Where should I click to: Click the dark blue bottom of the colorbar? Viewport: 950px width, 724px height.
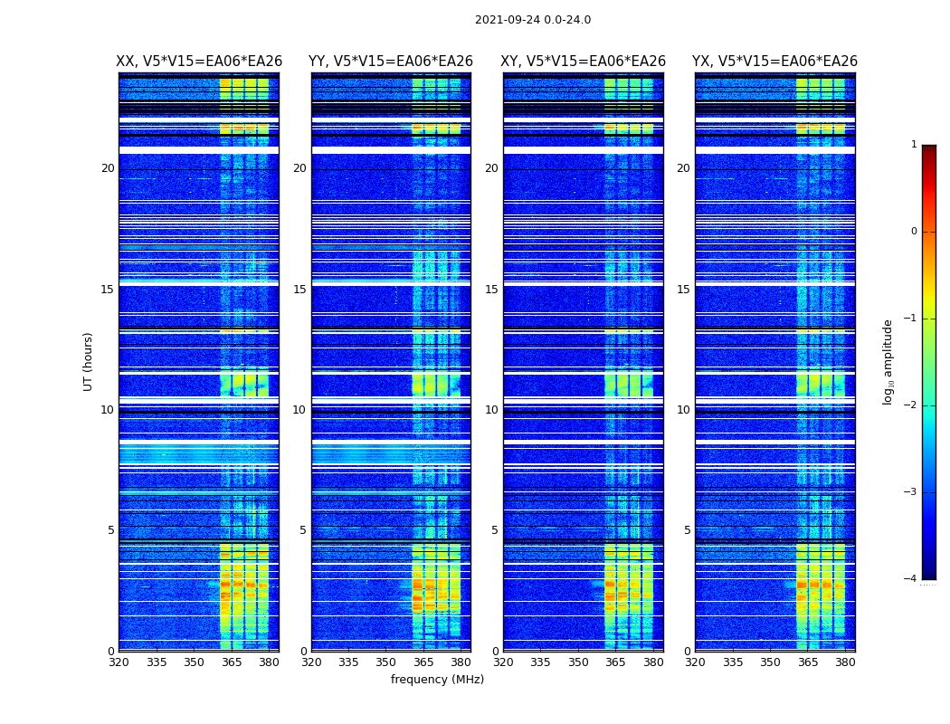pos(929,573)
